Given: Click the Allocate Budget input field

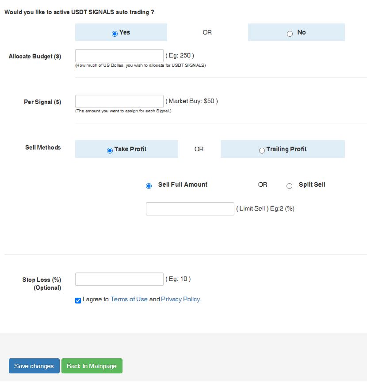Looking at the screenshot, I should (119, 56).
